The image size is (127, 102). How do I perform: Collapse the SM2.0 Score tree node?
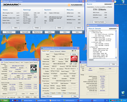pos(92,33)
